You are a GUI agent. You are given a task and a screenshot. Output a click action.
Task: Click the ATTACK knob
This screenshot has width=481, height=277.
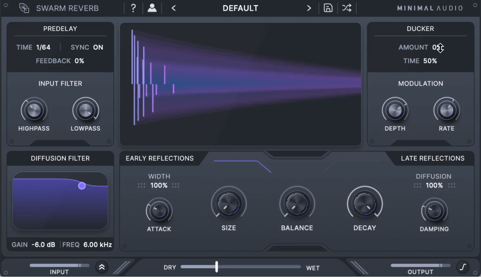click(x=159, y=211)
